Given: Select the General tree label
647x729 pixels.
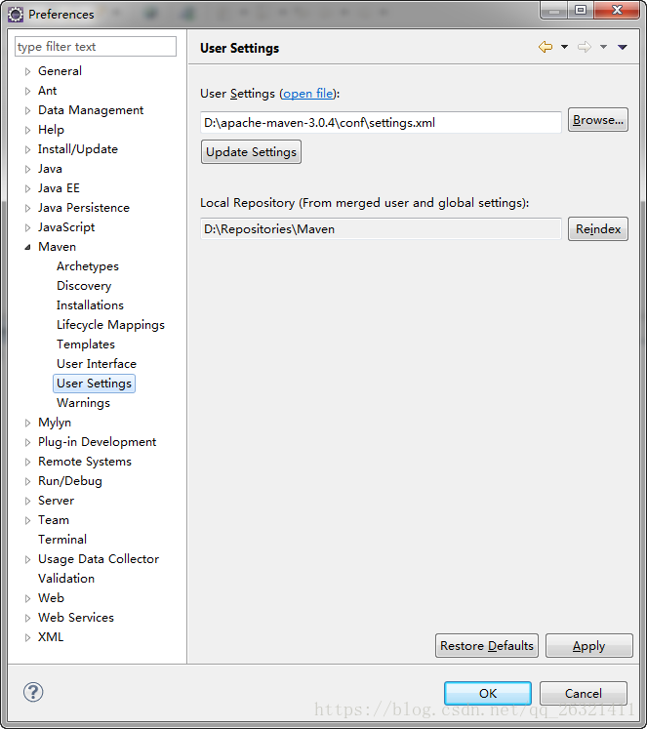Looking at the screenshot, I should pos(60,71).
